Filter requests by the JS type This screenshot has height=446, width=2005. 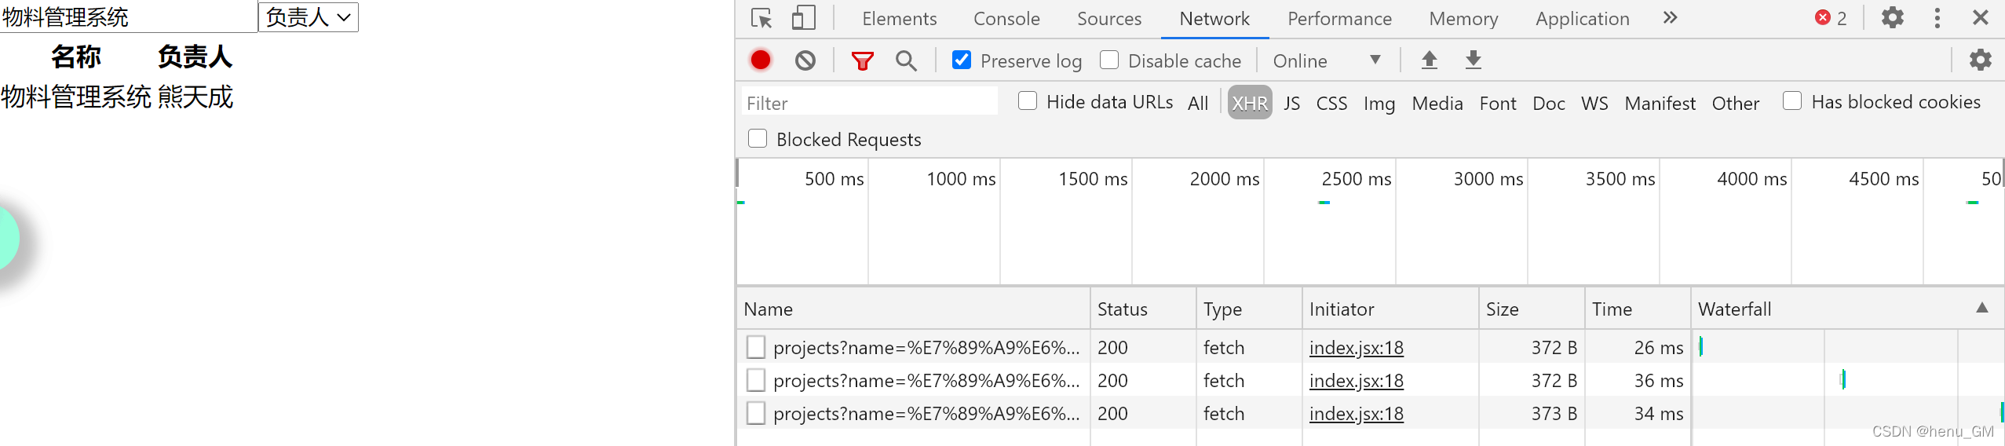[1291, 103]
